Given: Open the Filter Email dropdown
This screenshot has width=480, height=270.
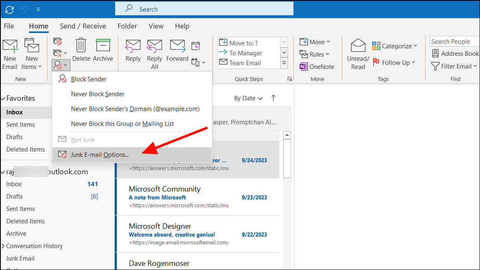Looking at the screenshot, I should (454, 66).
